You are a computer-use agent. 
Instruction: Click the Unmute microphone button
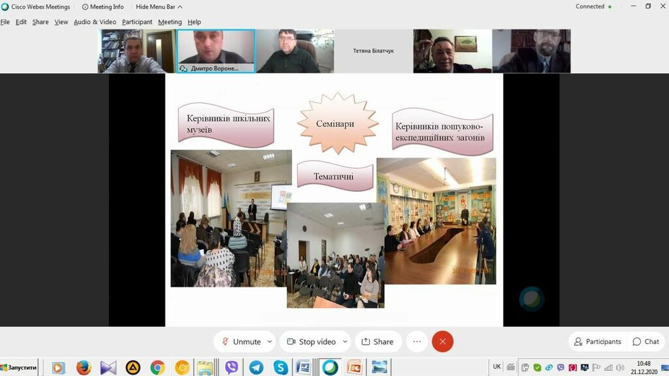(240, 341)
